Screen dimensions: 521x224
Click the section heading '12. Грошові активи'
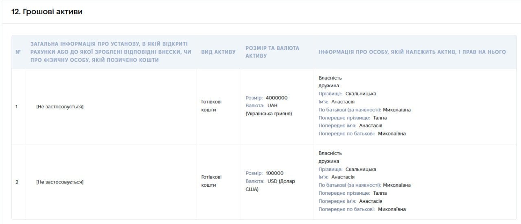click(47, 12)
